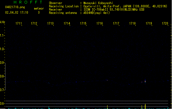Click the 1715 time axis label

tap(83, 23)
